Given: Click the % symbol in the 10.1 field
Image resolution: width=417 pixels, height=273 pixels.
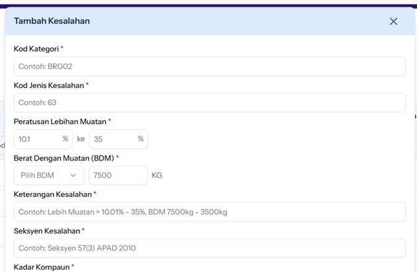Looking at the screenshot, I should [65, 139].
